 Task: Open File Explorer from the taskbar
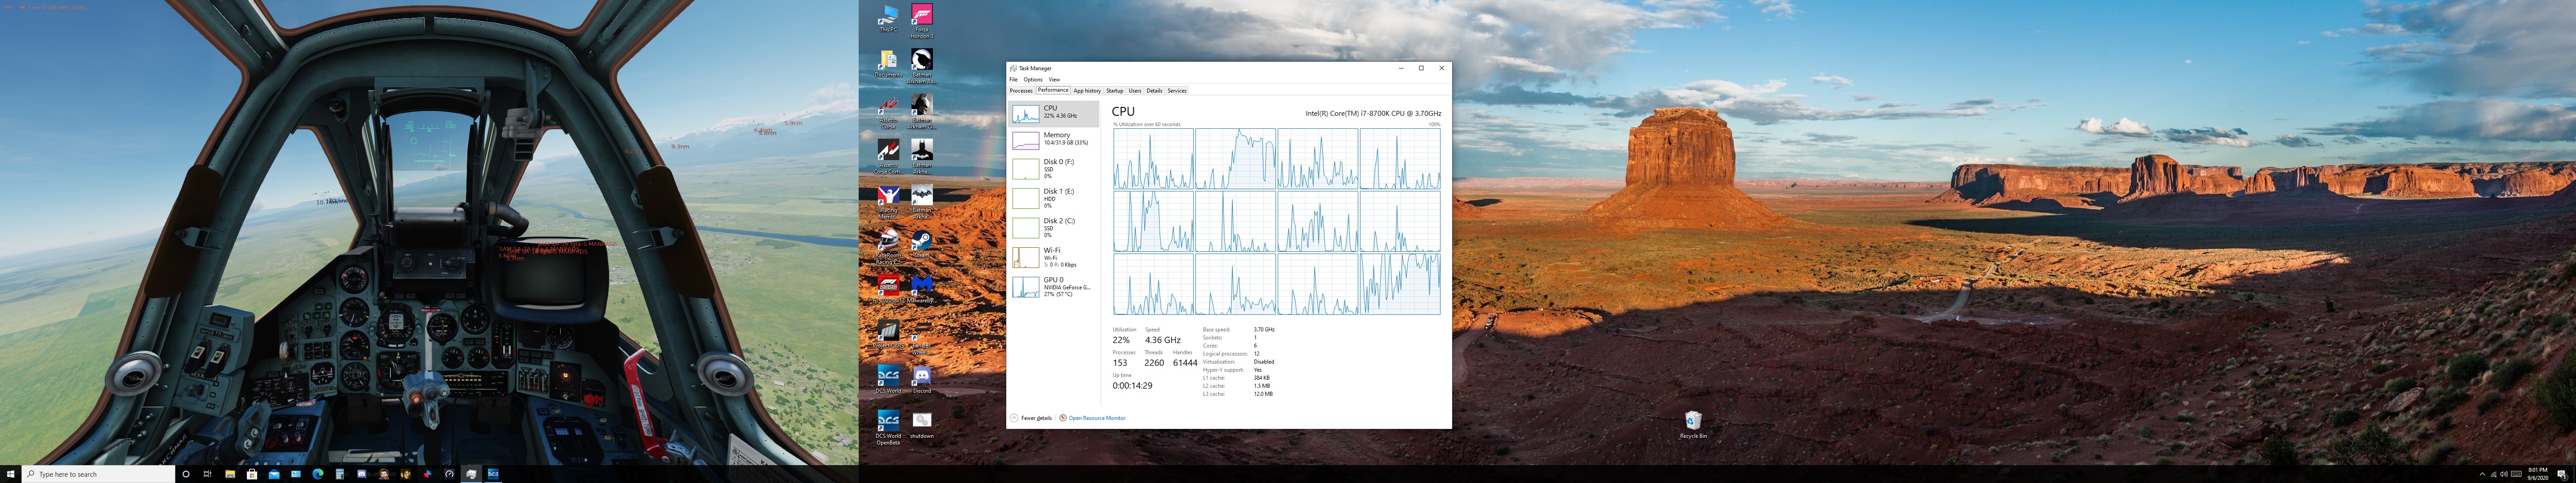point(230,474)
